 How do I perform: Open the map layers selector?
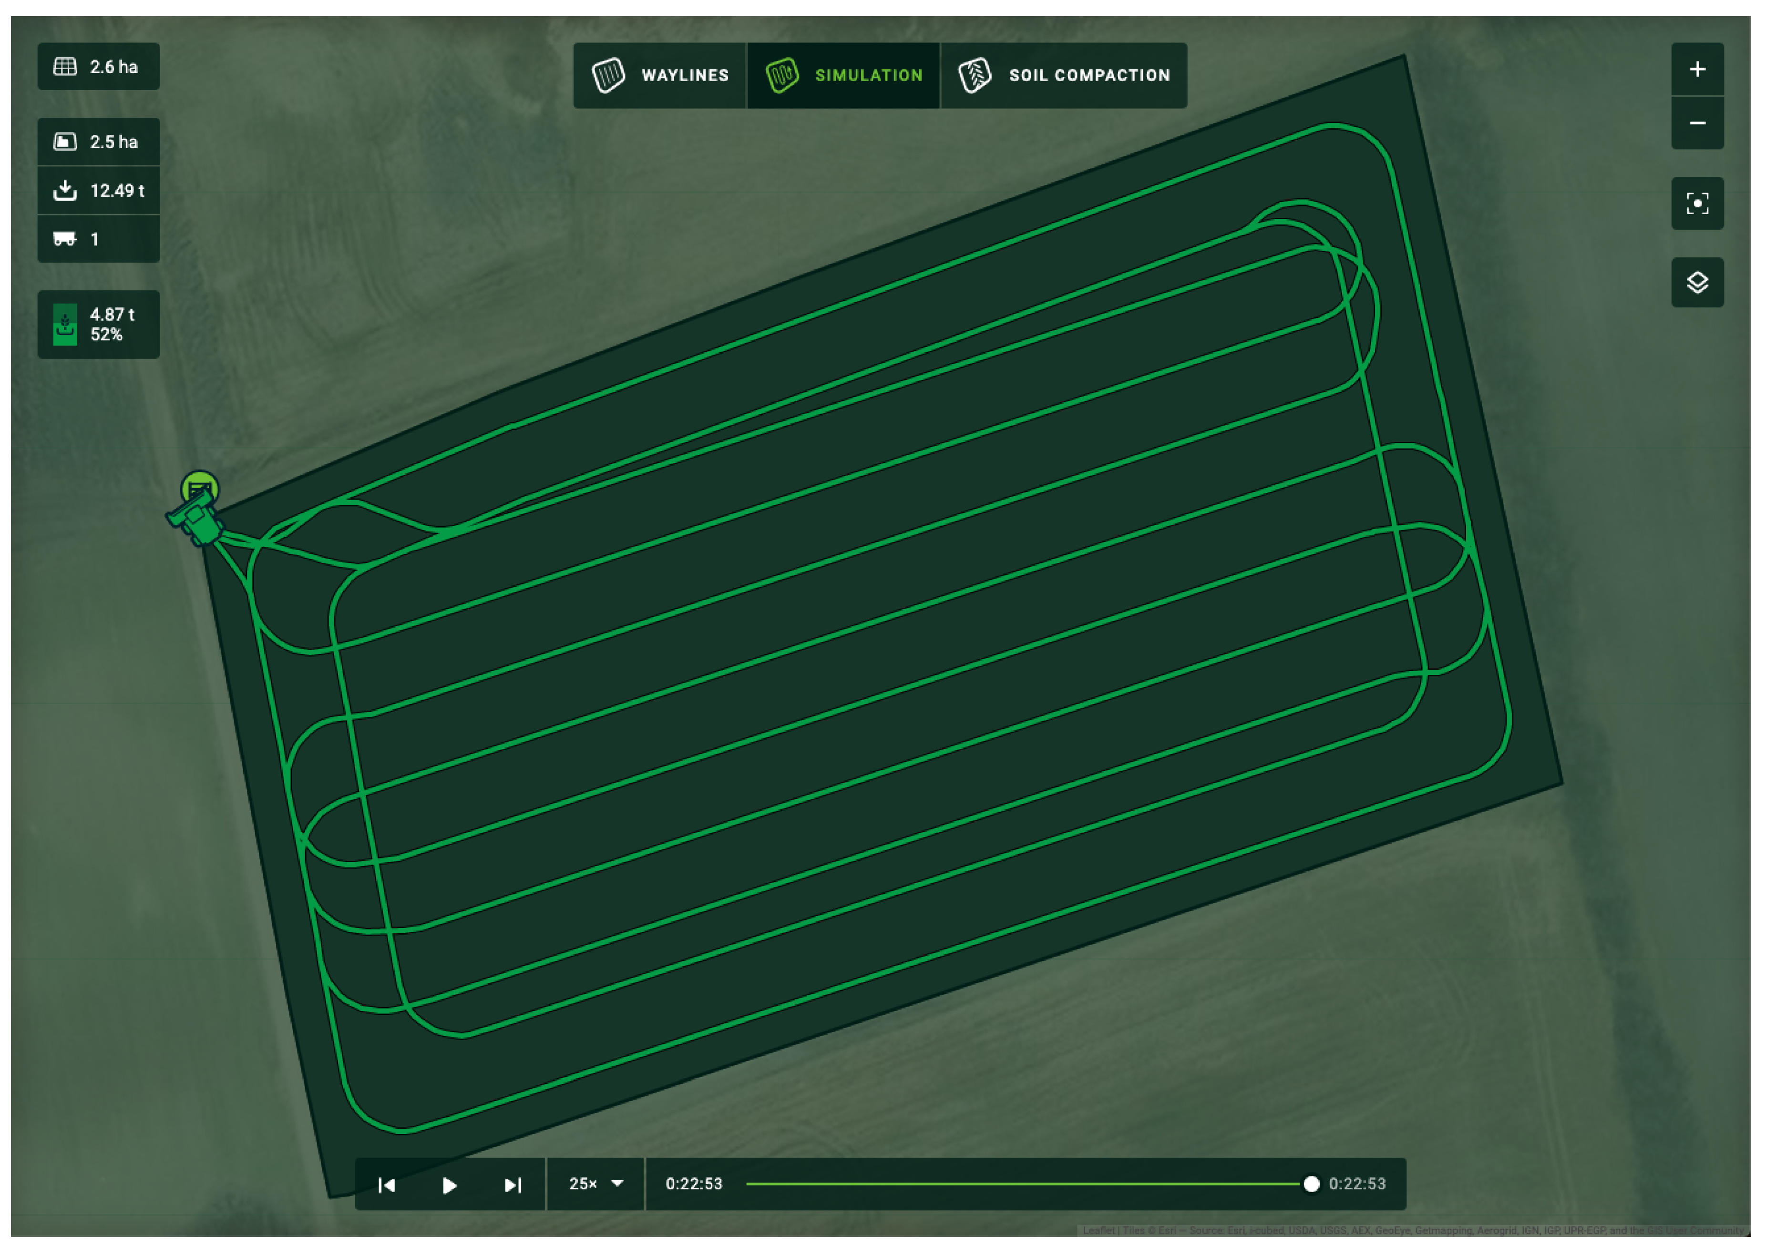[x=1697, y=282]
